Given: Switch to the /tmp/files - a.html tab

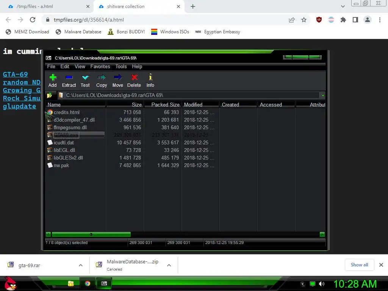Looking at the screenshot, I should pyautogui.click(x=47, y=6).
